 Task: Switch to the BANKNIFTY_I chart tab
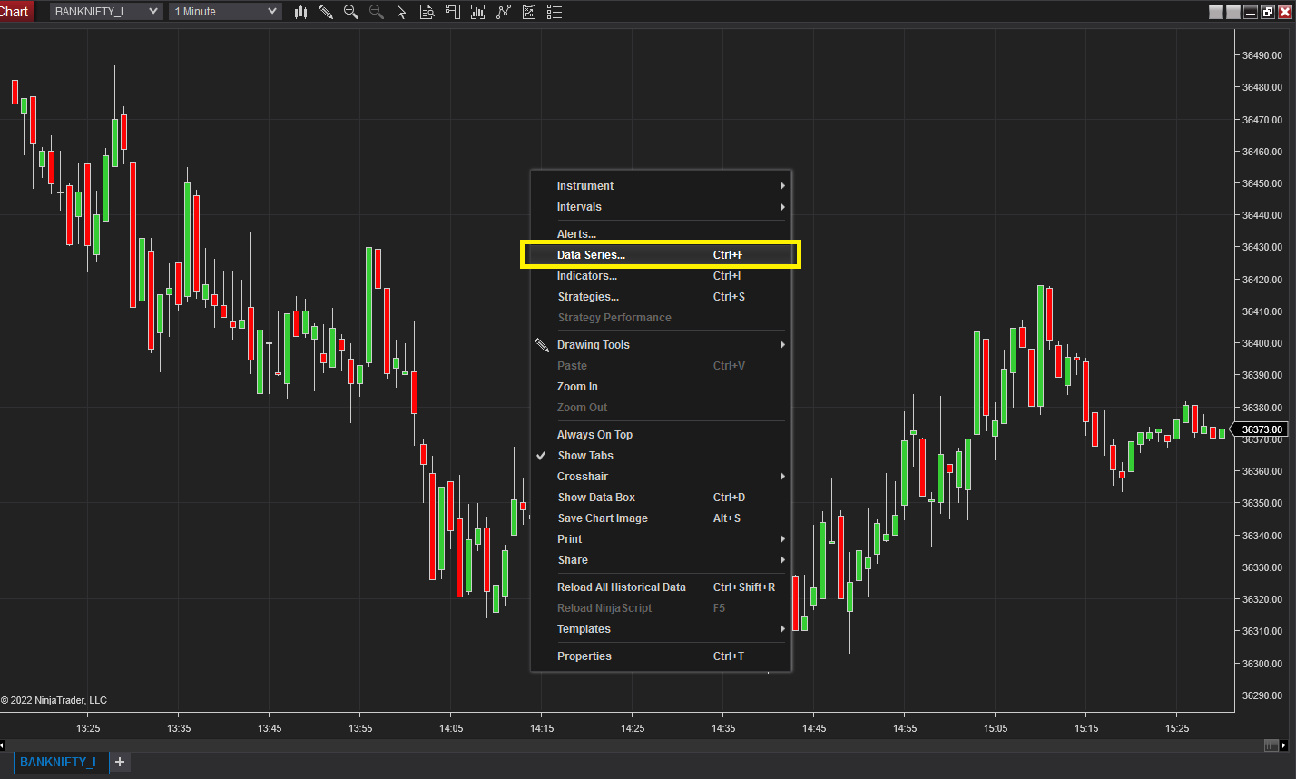[61, 762]
